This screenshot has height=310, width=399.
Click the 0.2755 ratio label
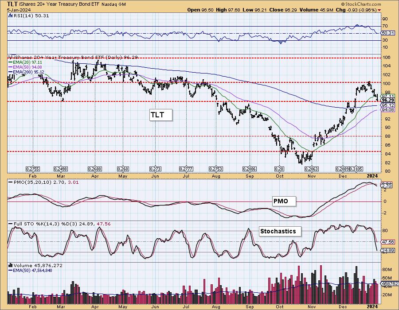point(33,169)
